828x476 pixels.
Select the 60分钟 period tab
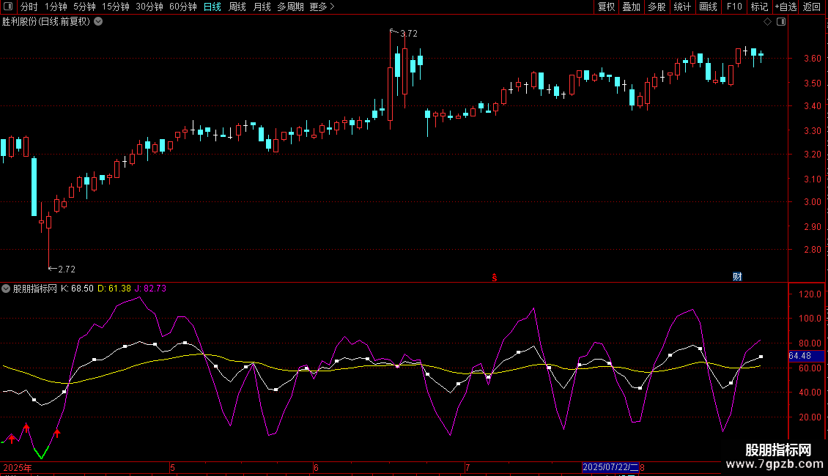click(182, 7)
